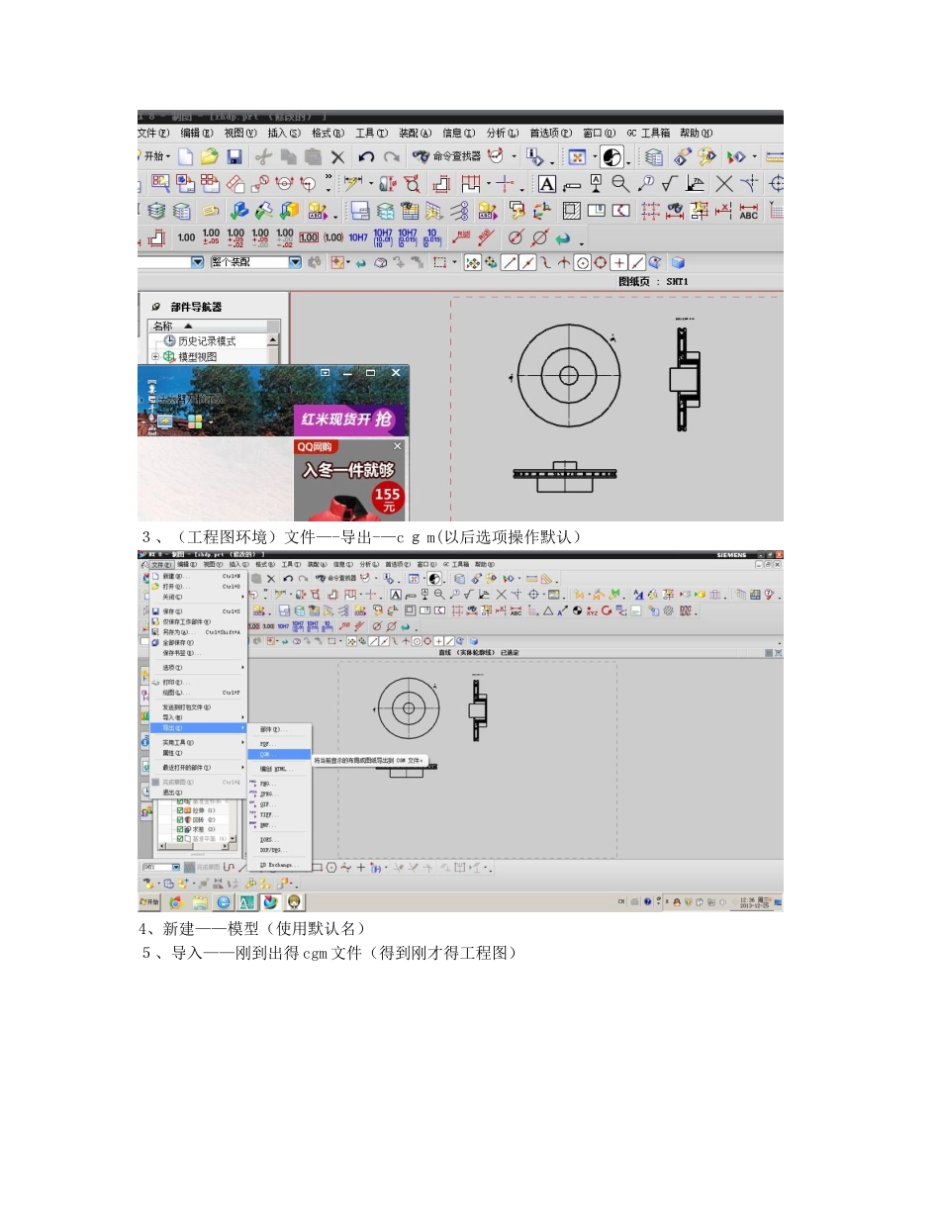Click the half-black circle display icon, upper screenshot
The image size is (940, 1217).
click(x=612, y=156)
